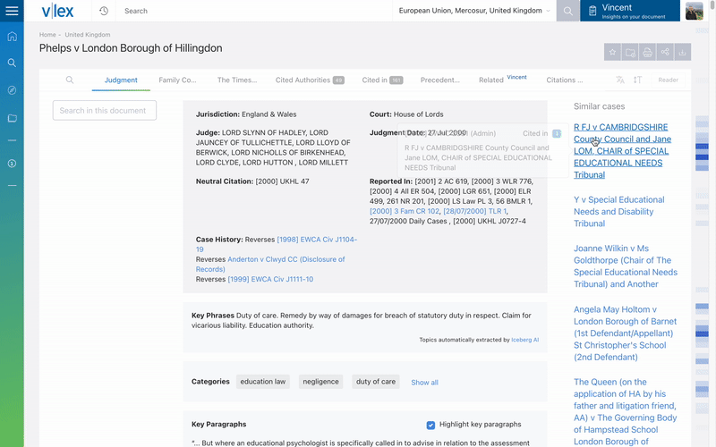
Task: Select the negligence category tag
Action: (x=320, y=382)
